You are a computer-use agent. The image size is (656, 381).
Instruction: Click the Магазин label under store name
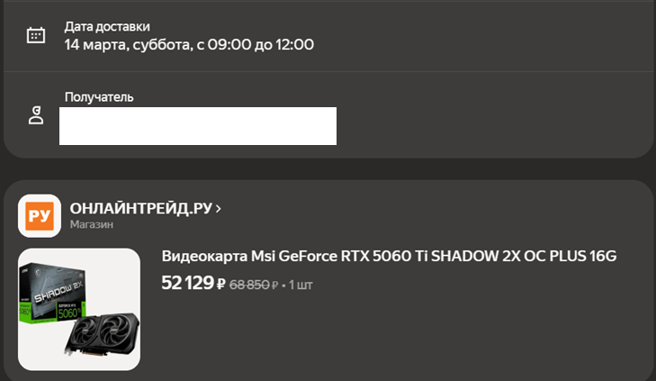click(91, 225)
